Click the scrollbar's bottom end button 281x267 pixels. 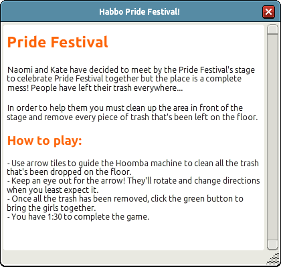(x=272, y=245)
